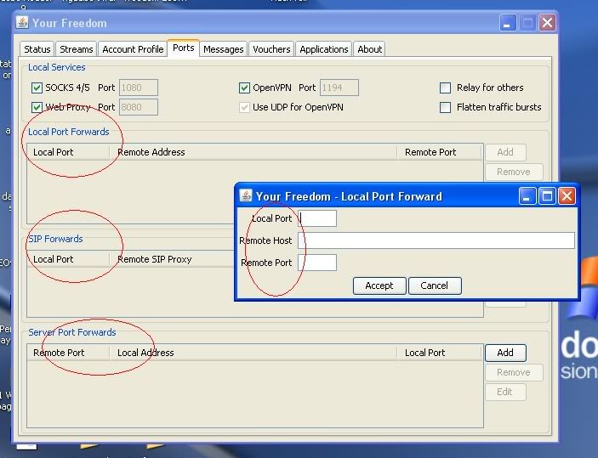
Task: Click the Web Proxy port field 8080
Action: pos(139,107)
